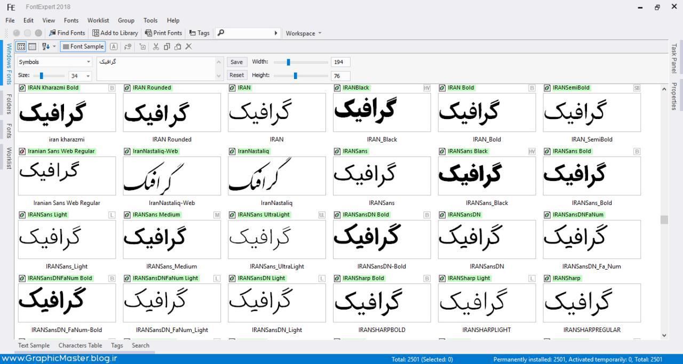Toggle the boxed A character view button

coord(113,46)
